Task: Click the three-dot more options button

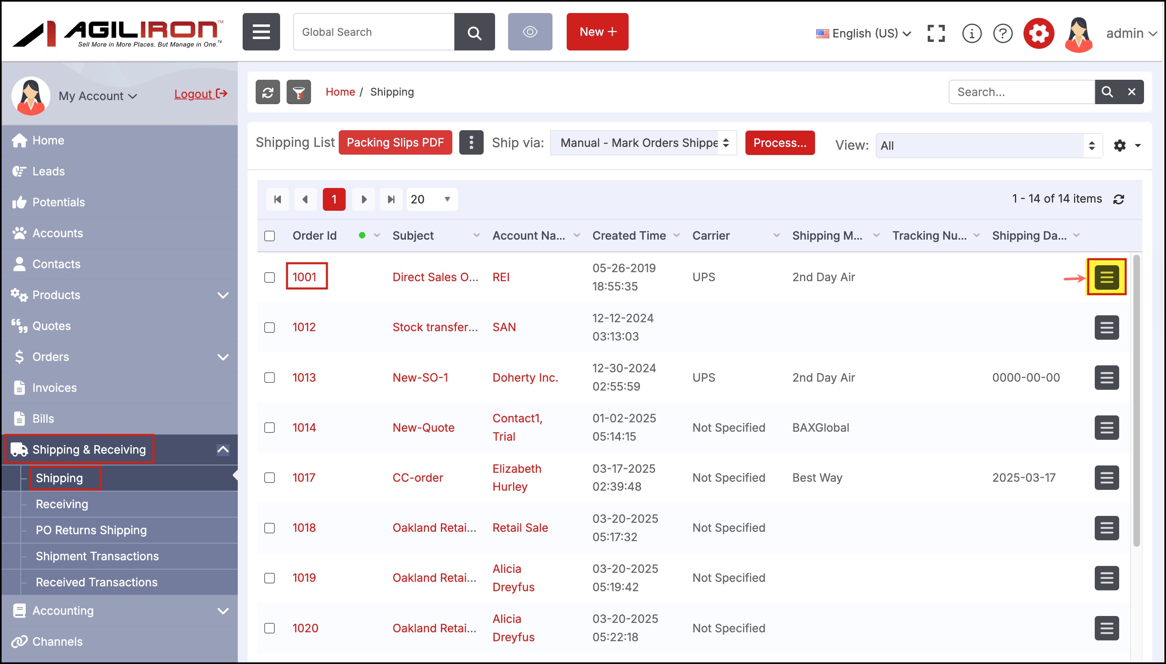Action: point(471,143)
